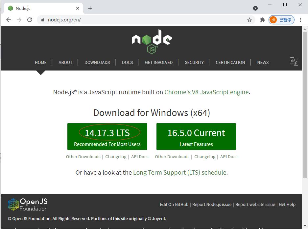
Task: Open the DOCS nav item
Action: [128, 62]
